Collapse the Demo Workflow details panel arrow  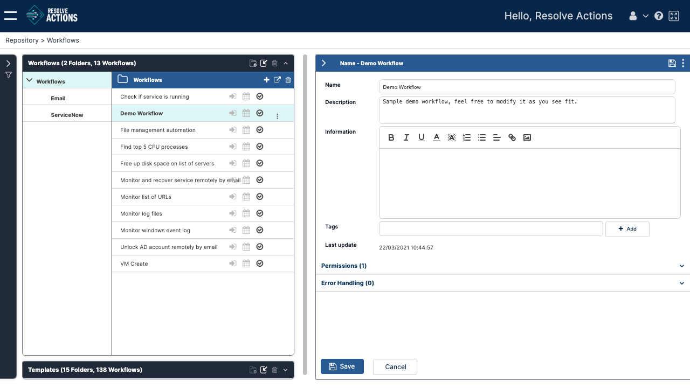tap(323, 63)
